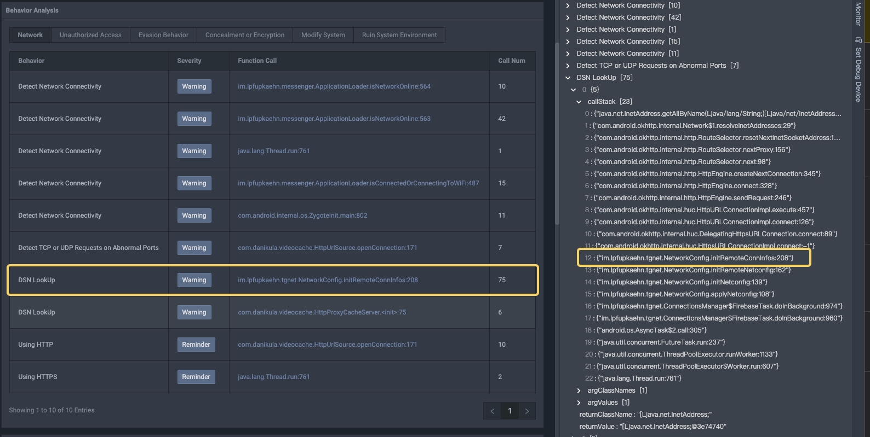Click the Set Debug Device icon
Screen dimensions: 870x437
pos(858,40)
